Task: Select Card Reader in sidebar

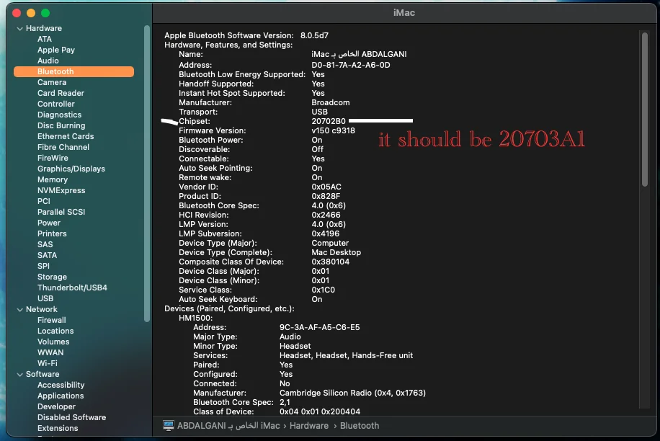Action: coord(61,93)
